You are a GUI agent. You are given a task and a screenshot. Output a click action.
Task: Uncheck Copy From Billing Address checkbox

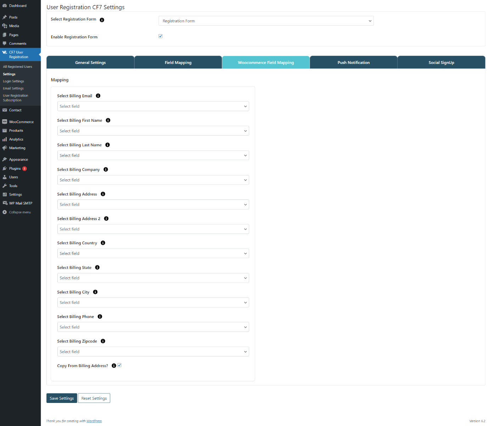tap(119, 365)
